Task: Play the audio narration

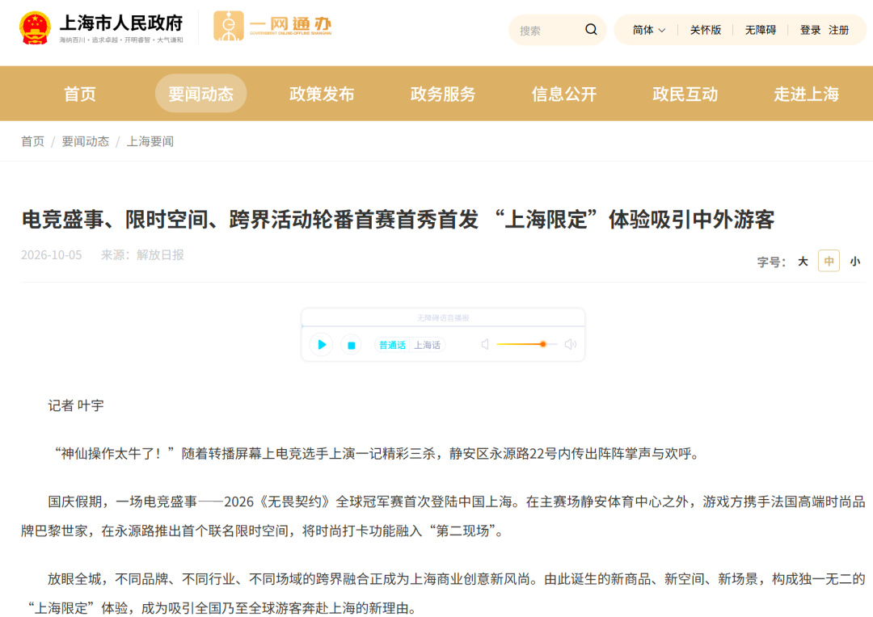Action: pos(321,345)
